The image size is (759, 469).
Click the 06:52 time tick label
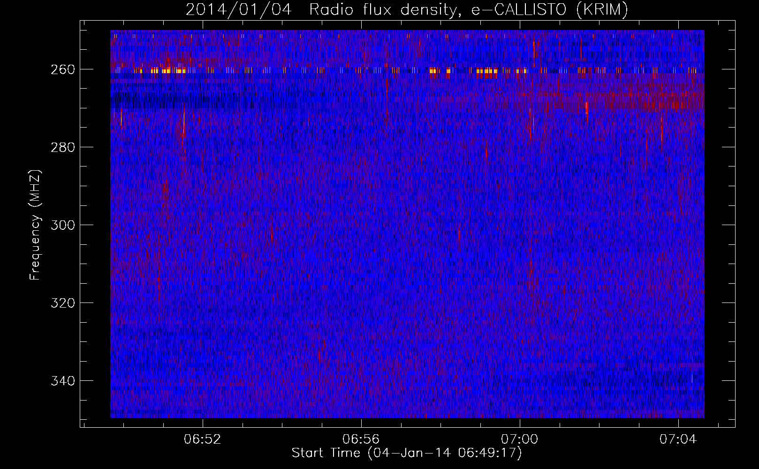click(x=202, y=439)
